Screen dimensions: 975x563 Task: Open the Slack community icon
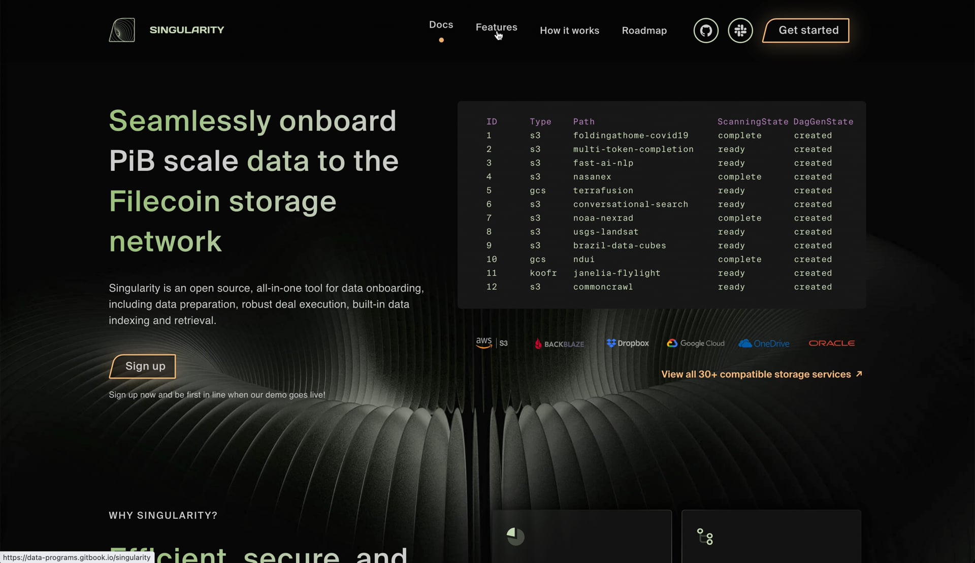pyautogui.click(x=740, y=30)
